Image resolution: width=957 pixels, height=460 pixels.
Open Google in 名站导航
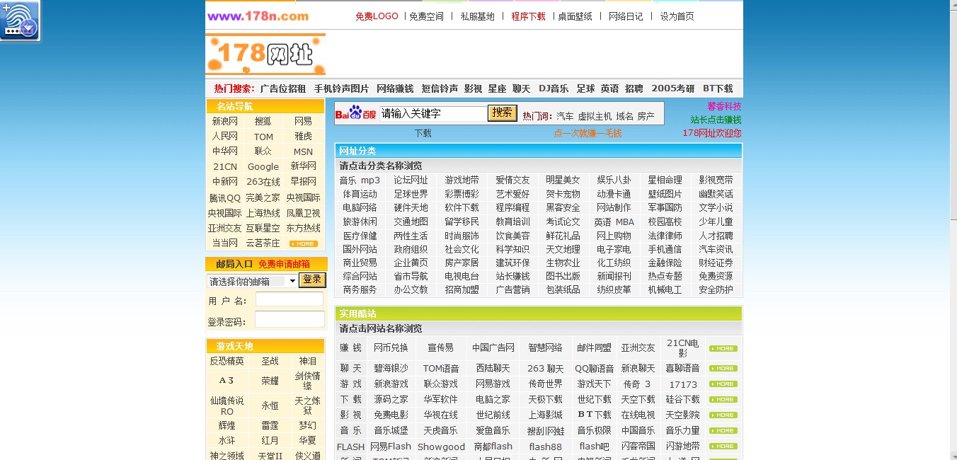tap(263, 166)
